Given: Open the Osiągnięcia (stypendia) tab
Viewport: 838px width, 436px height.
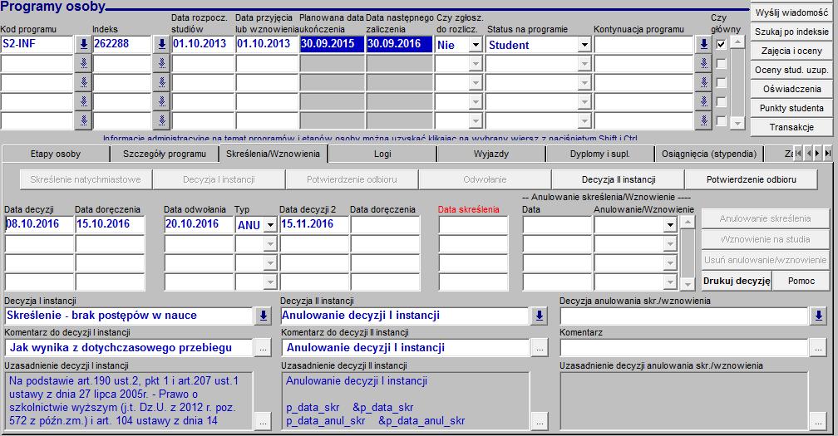Looking at the screenshot, I should [709, 154].
